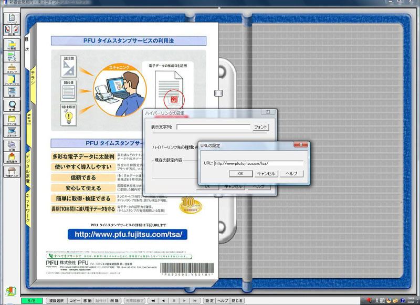Click the 'PFU タイムスタンプサービスの利用法' heading
Viewport: 420px width, 305px height.
129,41
